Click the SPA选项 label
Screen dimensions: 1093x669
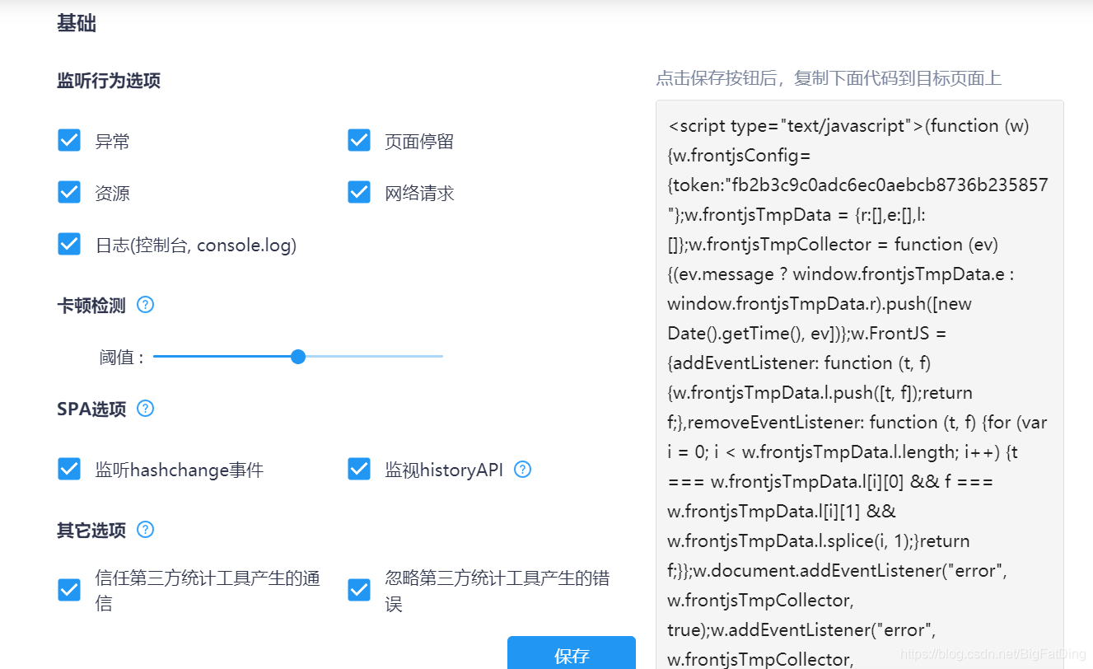[91, 409]
